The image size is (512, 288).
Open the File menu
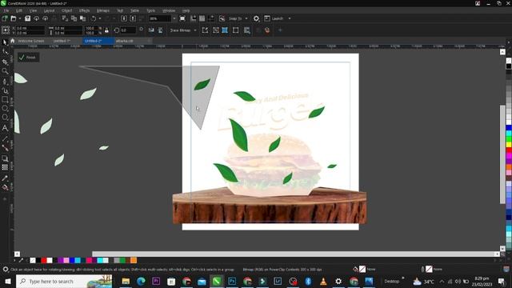click(x=6, y=10)
